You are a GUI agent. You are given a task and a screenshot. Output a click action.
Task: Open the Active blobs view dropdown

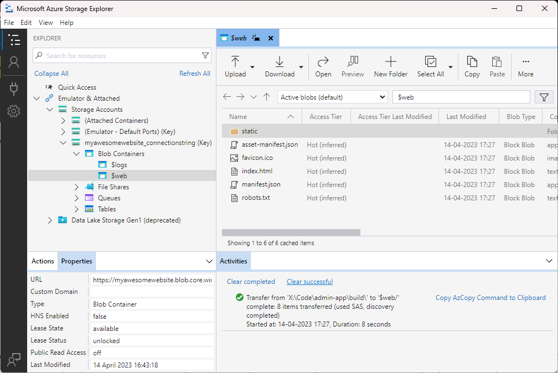pyautogui.click(x=332, y=97)
